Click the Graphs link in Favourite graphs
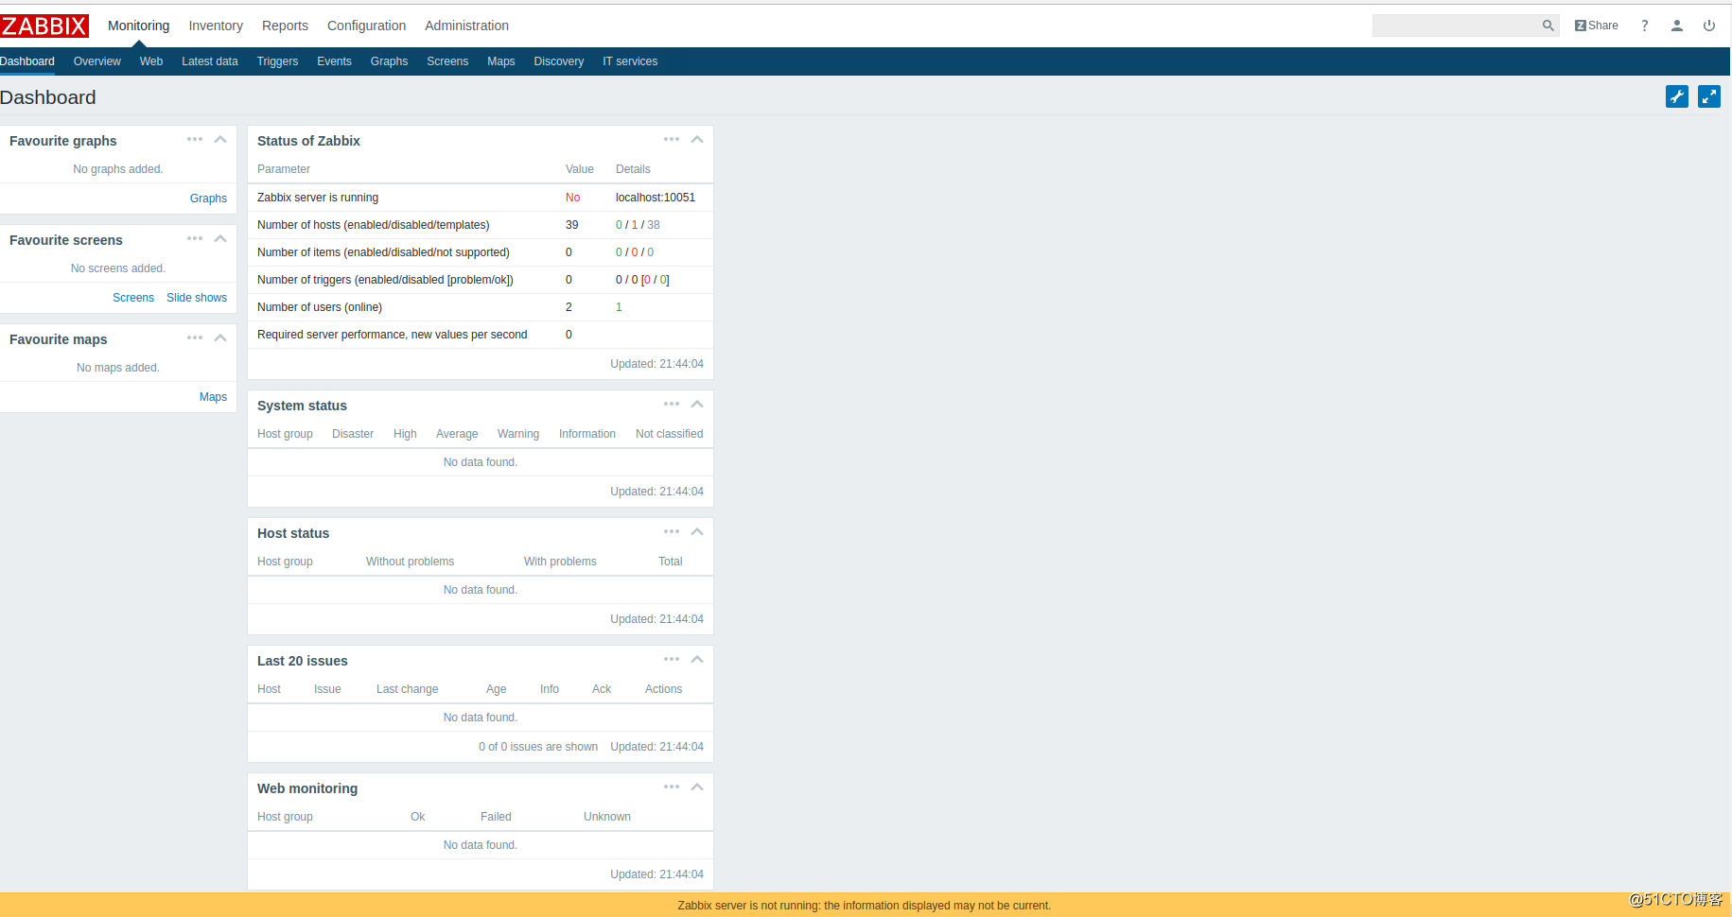Image resolution: width=1732 pixels, height=917 pixels. pyautogui.click(x=208, y=199)
